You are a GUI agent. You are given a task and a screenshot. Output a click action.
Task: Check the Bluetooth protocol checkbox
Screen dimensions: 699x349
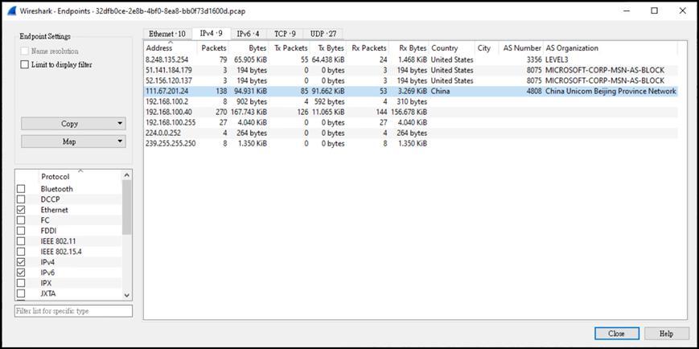21,188
